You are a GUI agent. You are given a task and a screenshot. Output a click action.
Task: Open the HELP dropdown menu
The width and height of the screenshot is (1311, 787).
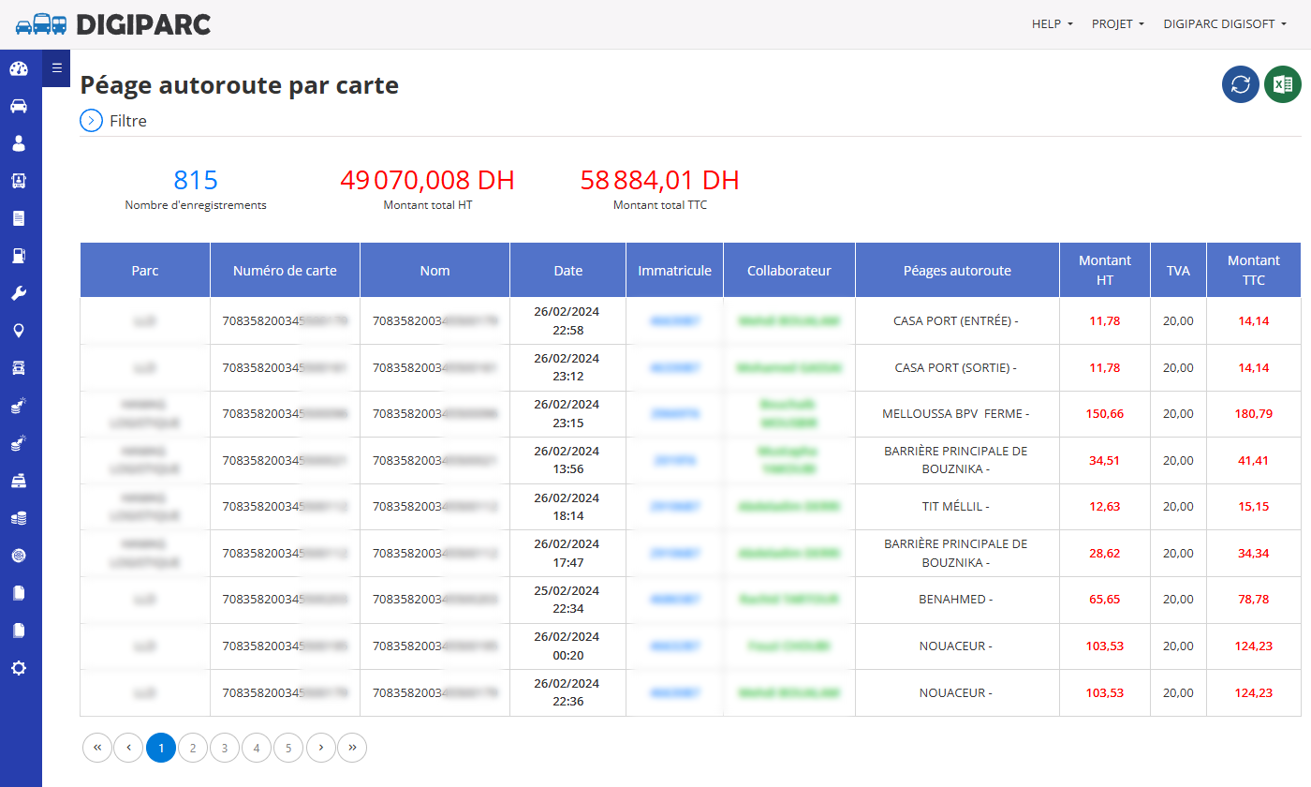tap(1053, 24)
